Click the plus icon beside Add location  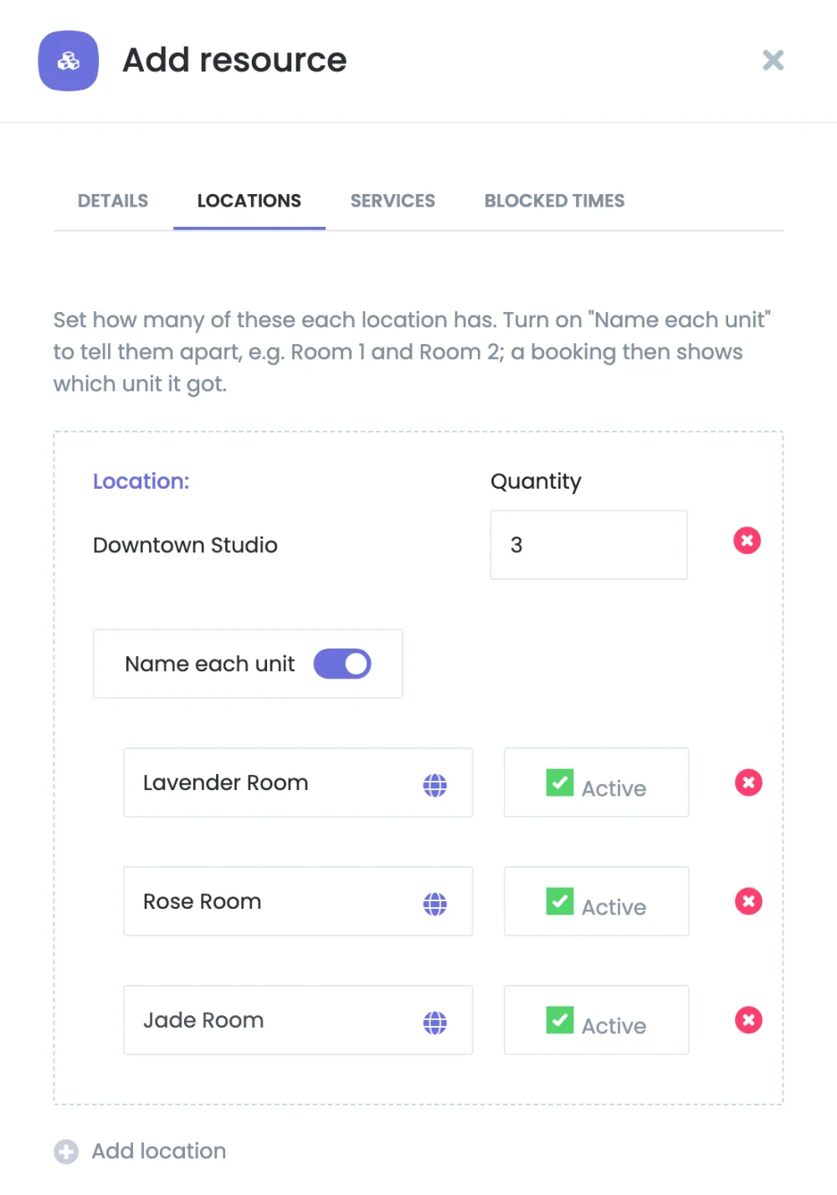coord(66,1151)
